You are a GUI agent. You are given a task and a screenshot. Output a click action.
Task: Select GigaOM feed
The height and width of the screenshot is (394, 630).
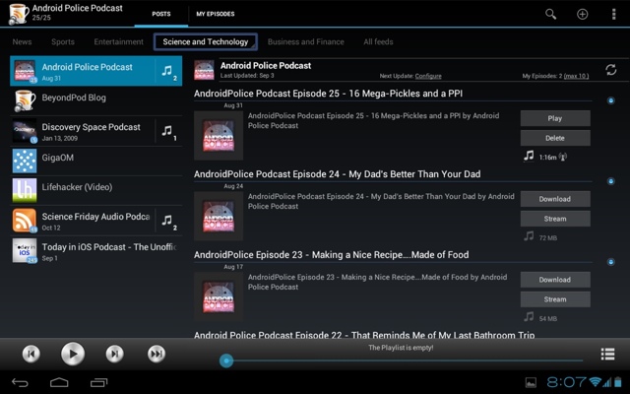pyautogui.click(x=96, y=161)
